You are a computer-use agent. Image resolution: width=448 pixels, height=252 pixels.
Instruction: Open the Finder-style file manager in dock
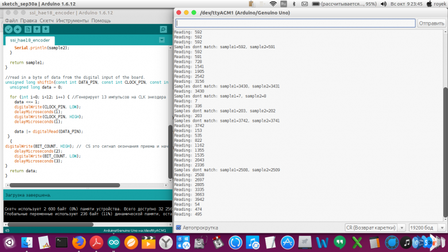(27, 243)
